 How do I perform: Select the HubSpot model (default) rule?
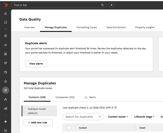point(40,111)
